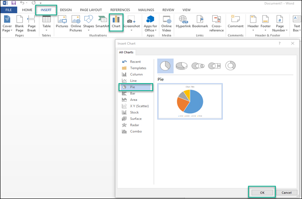Open the Footer dropdown

266,24
